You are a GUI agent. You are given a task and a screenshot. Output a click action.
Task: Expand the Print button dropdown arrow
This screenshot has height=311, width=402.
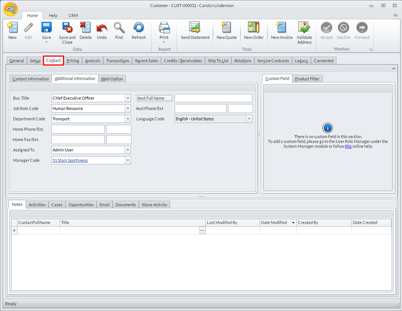coord(164,42)
